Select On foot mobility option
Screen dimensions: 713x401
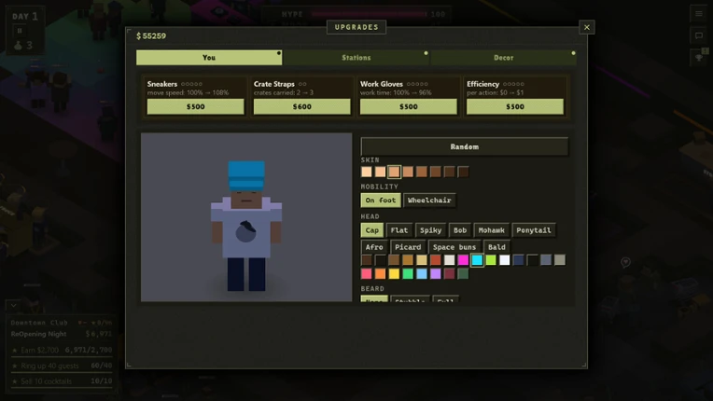pos(381,200)
